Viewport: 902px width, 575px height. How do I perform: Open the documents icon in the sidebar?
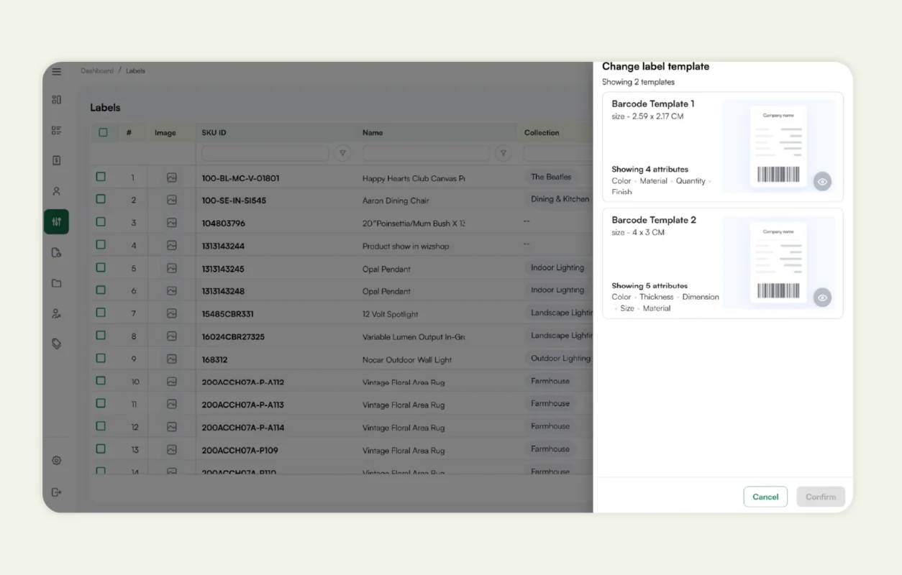tap(56, 252)
